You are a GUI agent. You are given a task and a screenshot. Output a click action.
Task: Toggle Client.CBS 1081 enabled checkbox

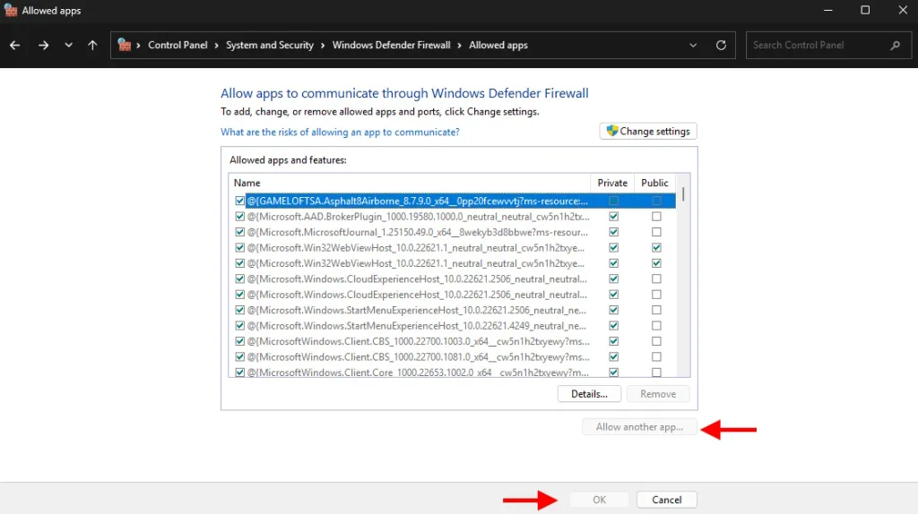239,356
